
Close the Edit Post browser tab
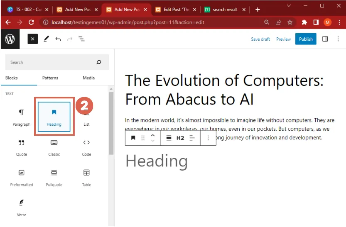[194, 10]
